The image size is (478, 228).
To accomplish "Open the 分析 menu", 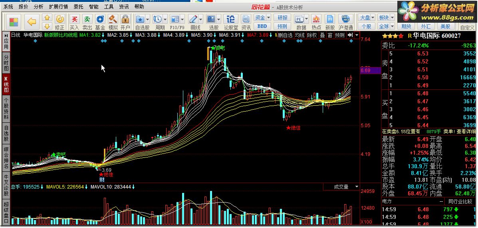I will [38, 6].
